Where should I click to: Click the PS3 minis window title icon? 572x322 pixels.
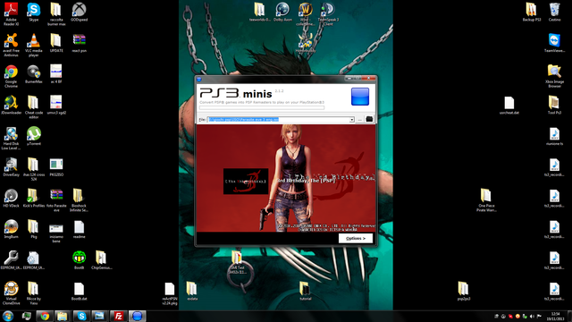click(x=198, y=79)
